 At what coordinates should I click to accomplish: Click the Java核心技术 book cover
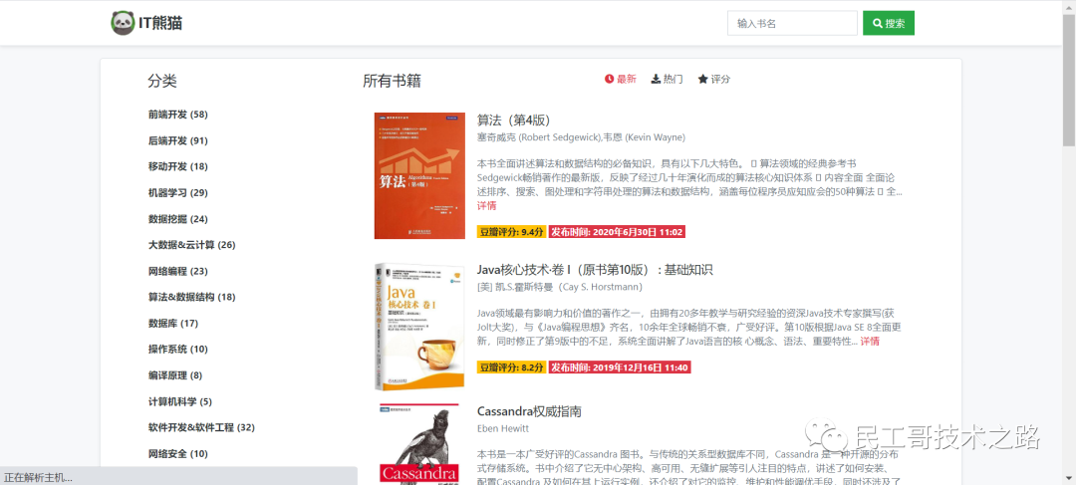click(417, 327)
